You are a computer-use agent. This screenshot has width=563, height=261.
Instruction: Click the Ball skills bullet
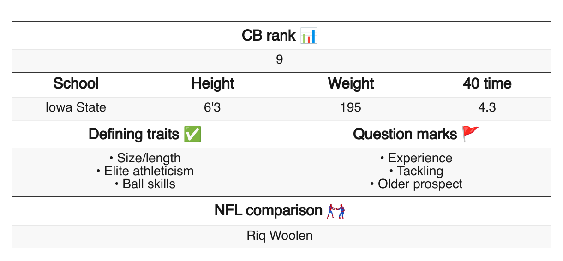(145, 184)
